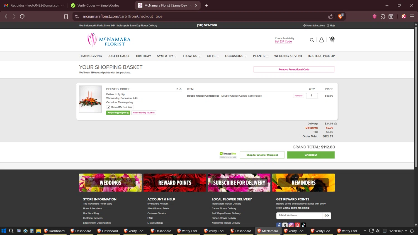Click Shop for Another Recipient button
The width and height of the screenshot is (418, 235).
[262, 155]
